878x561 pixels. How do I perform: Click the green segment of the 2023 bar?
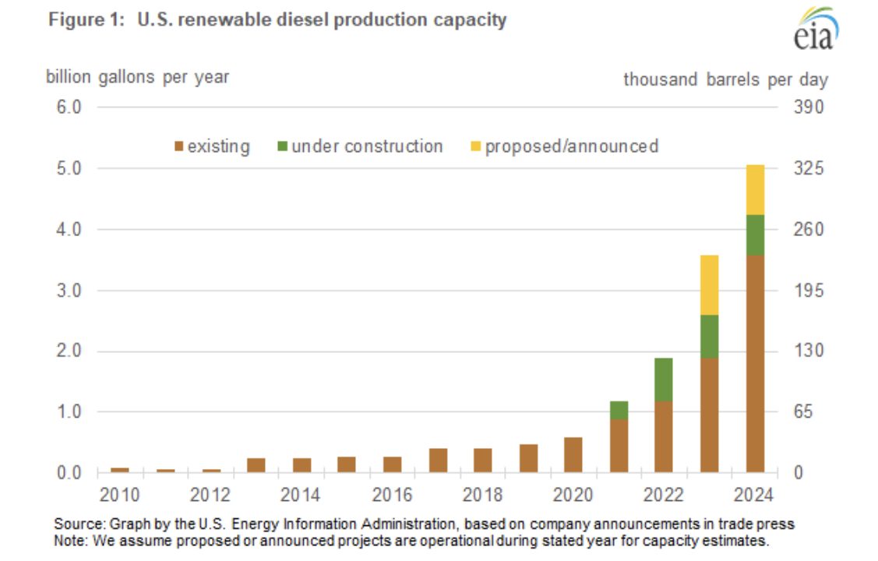click(x=709, y=337)
